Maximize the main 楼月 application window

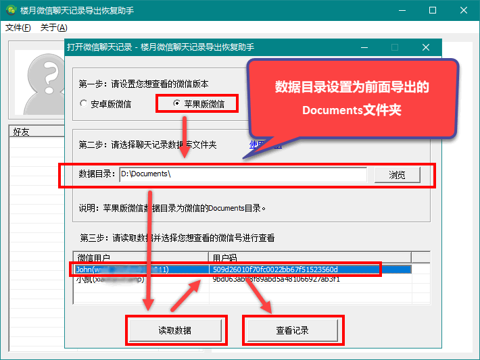coord(433,10)
